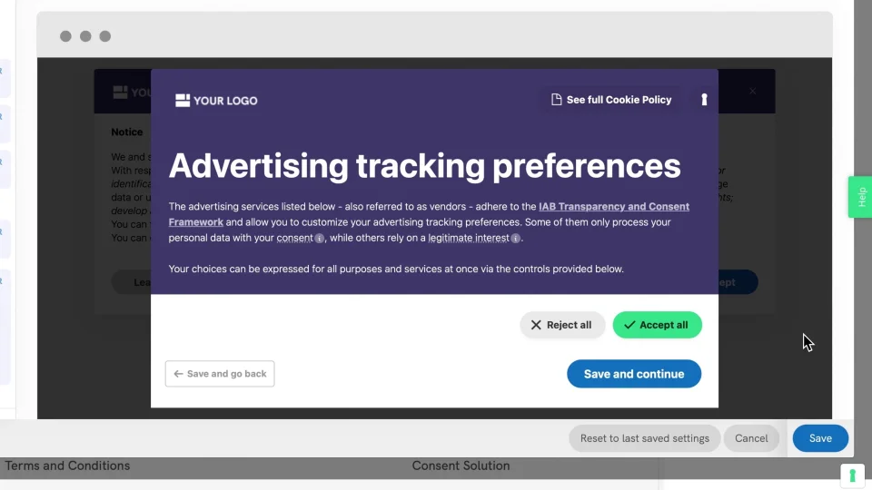Image resolution: width=872 pixels, height=490 pixels.
Task: Open the green Help side tab
Action: (x=860, y=196)
